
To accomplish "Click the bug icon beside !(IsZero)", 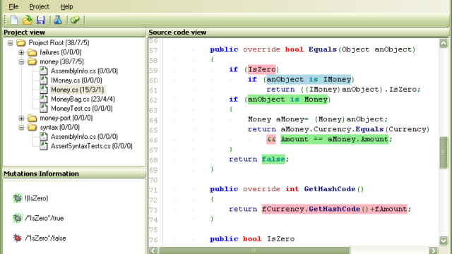I will pyautogui.click(x=17, y=198).
